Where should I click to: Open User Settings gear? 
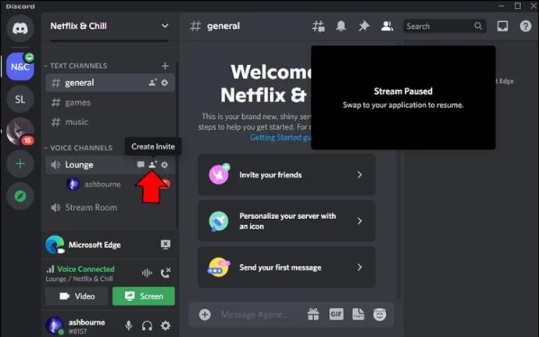click(166, 325)
